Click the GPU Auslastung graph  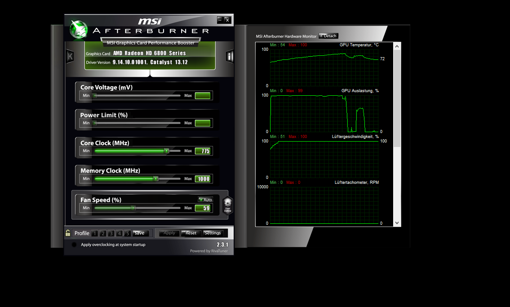coord(324,114)
